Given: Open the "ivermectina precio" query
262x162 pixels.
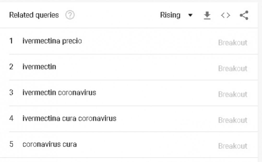Looking at the screenshot, I should tap(52, 41).
